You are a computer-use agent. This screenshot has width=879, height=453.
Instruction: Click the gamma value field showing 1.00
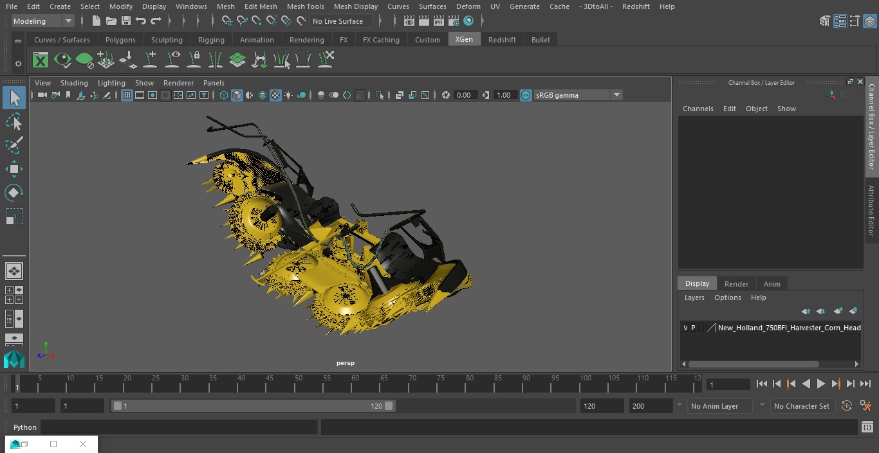(x=504, y=95)
